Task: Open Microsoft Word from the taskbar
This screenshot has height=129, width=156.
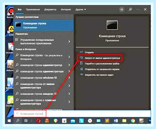Action: click(115, 121)
